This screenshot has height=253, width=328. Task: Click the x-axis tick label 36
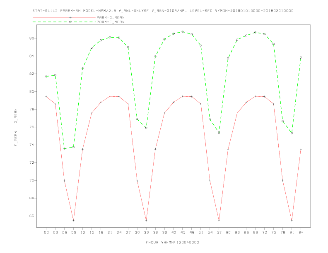(x=155, y=232)
